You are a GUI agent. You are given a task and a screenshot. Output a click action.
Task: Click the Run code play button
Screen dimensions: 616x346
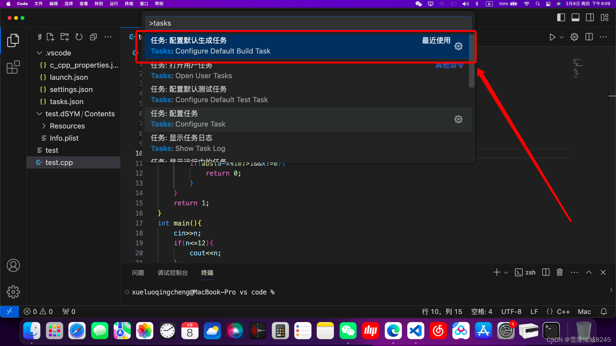[x=552, y=37]
